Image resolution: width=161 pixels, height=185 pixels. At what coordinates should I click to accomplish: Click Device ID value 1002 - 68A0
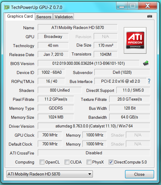pyautogui.click(x=51, y=72)
